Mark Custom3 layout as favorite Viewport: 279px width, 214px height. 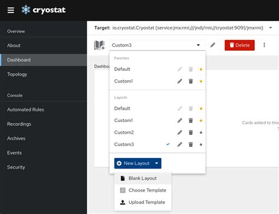click(x=201, y=144)
